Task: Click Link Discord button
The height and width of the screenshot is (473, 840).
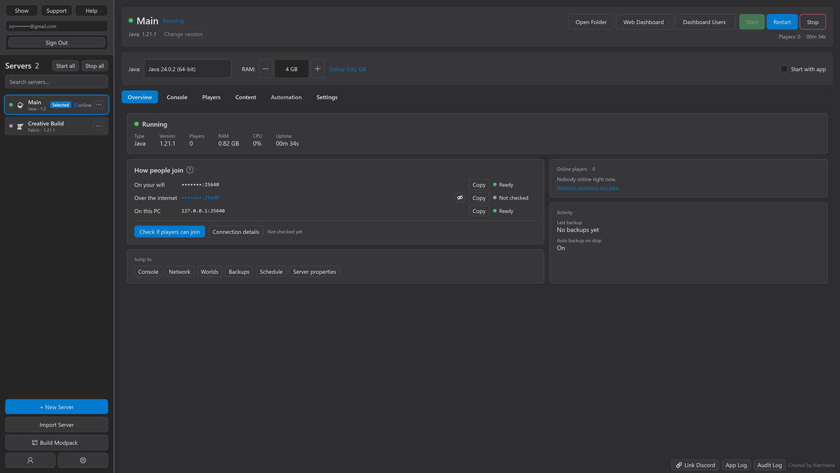Action: (x=695, y=465)
